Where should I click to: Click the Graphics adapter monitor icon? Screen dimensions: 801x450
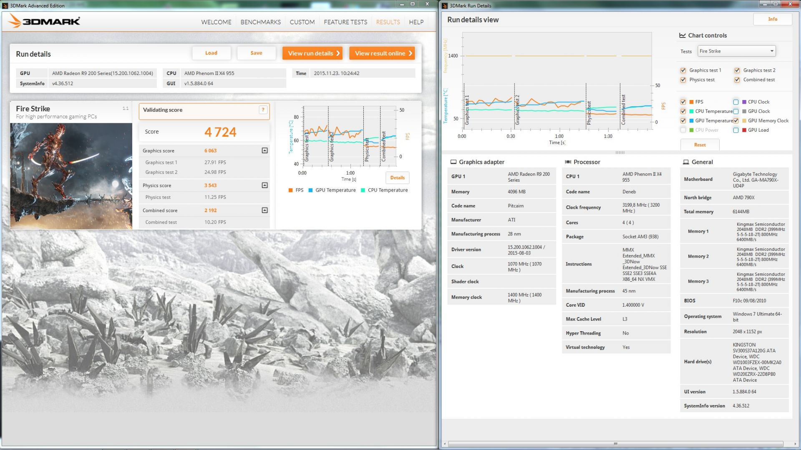(453, 162)
